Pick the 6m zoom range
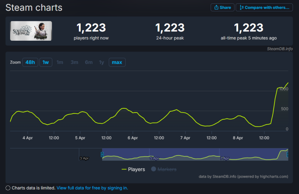 pyautogui.click(x=89, y=62)
